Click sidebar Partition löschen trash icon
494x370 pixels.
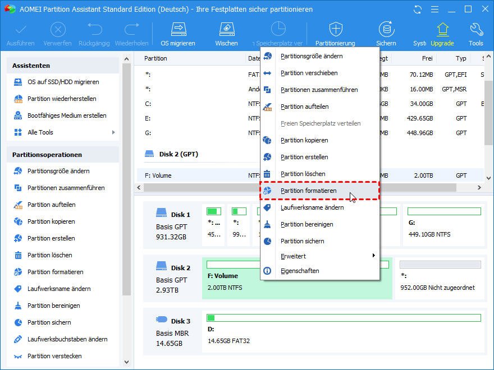click(18, 255)
